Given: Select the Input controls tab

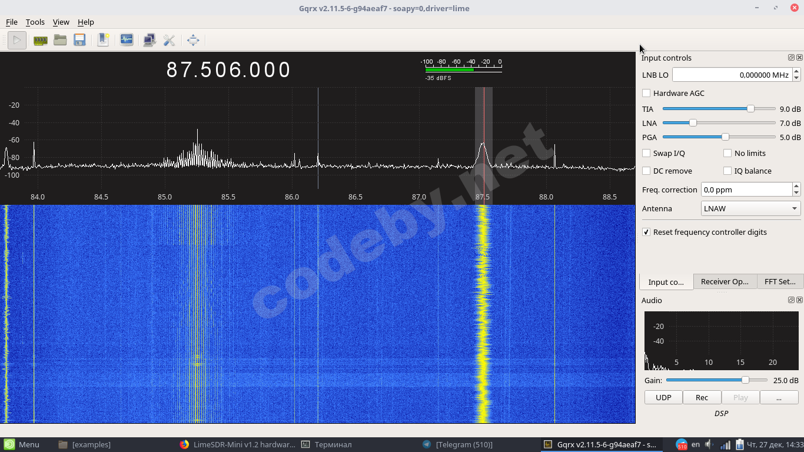Looking at the screenshot, I should [x=666, y=282].
